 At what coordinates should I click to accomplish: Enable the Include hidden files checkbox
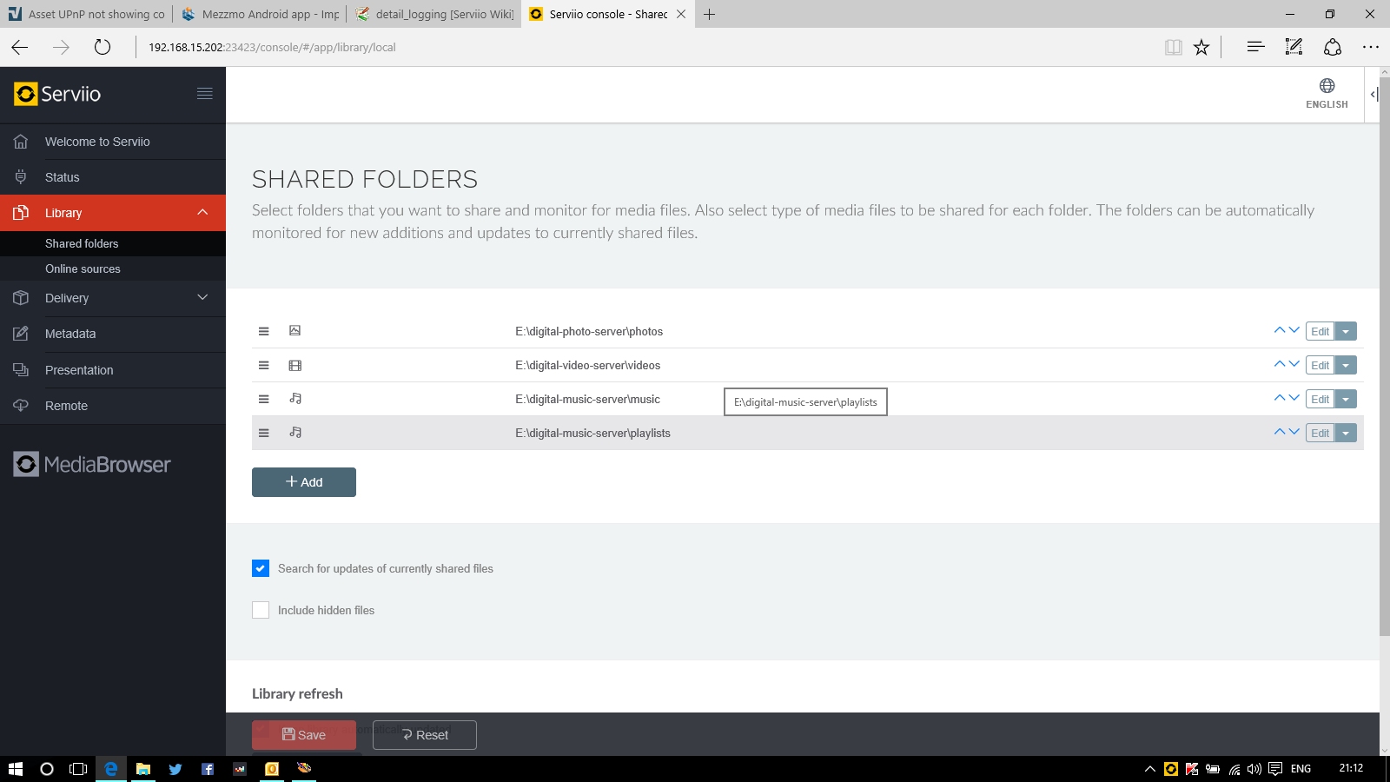tap(261, 610)
